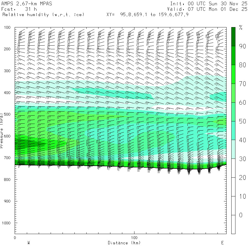Click the 'Fcst: 31 h' forecast hour text
Image resolution: width=249 pixels, height=249 pixels.
(x=19, y=9)
